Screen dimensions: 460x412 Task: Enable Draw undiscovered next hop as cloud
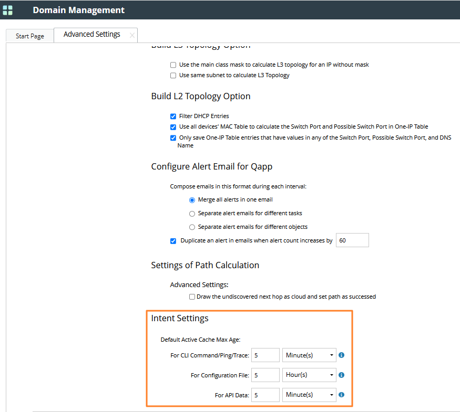click(192, 297)
